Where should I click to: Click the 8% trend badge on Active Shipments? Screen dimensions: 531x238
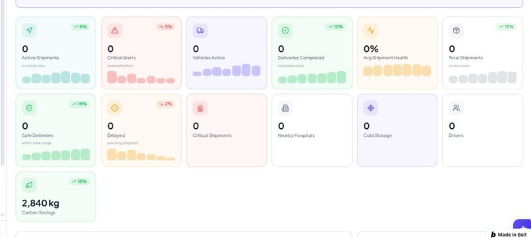point(80,27)
